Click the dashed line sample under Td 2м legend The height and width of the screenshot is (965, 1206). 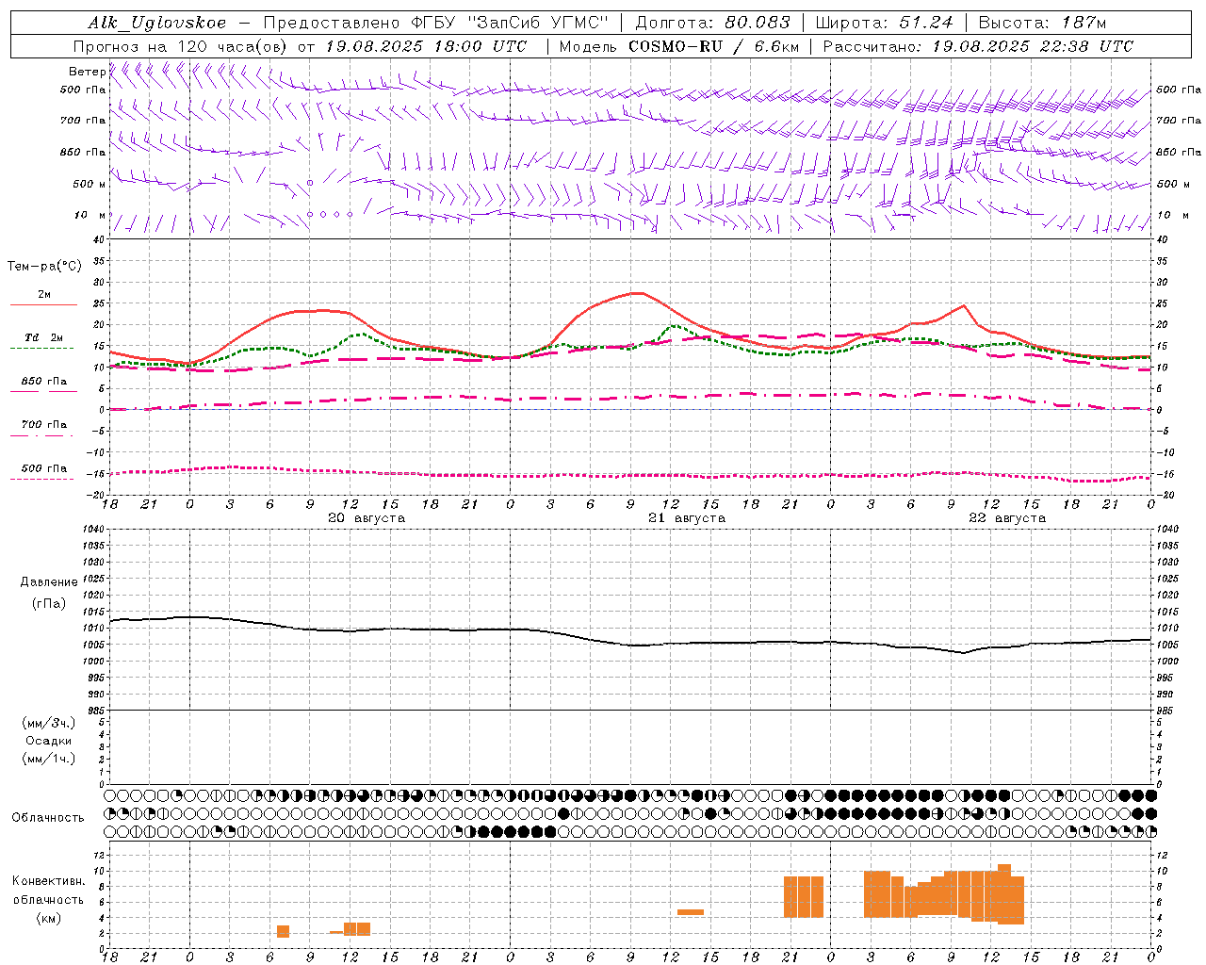point(41,349)
